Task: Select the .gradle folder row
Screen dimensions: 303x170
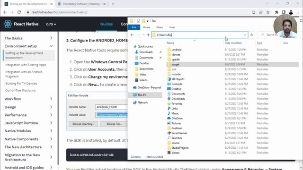Action: tap(232, 59)
